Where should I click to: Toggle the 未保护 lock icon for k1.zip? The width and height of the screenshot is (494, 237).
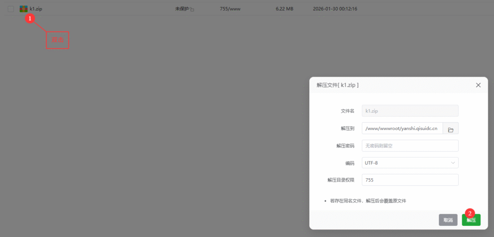pos(192,10)
